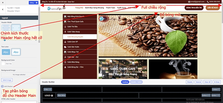
Task: Switch to the Desktop tab
Action: click(125, 82)
